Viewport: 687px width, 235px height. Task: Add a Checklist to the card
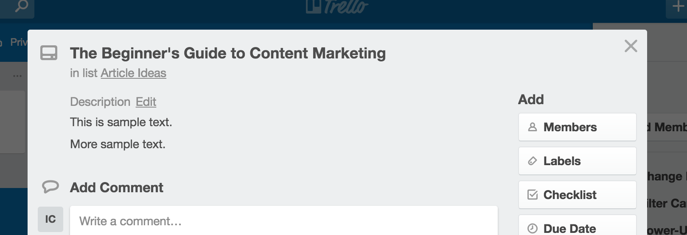tap(577, 195)
